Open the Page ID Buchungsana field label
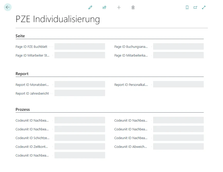223x172 pixels. pos(131,47)
